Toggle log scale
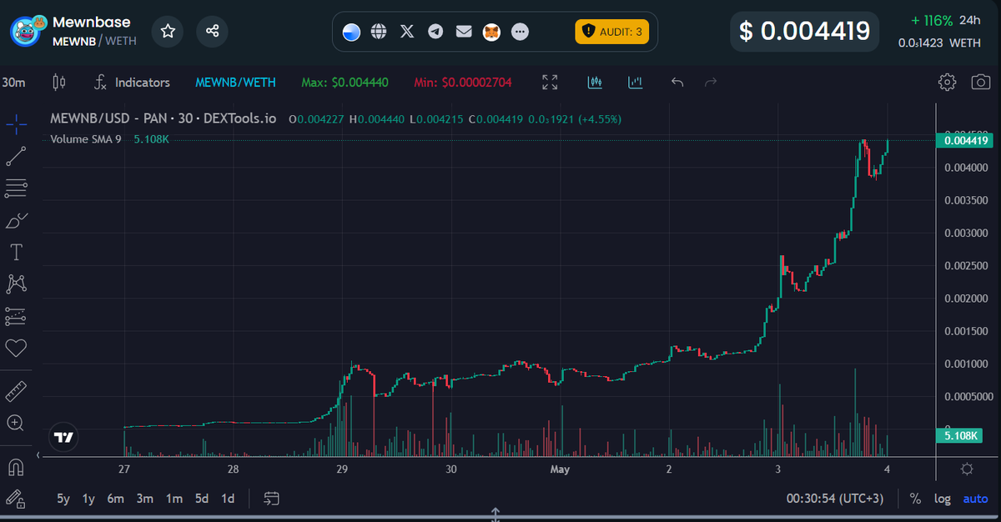Screen dimensions: 1001x522 [x=943, y=499]
